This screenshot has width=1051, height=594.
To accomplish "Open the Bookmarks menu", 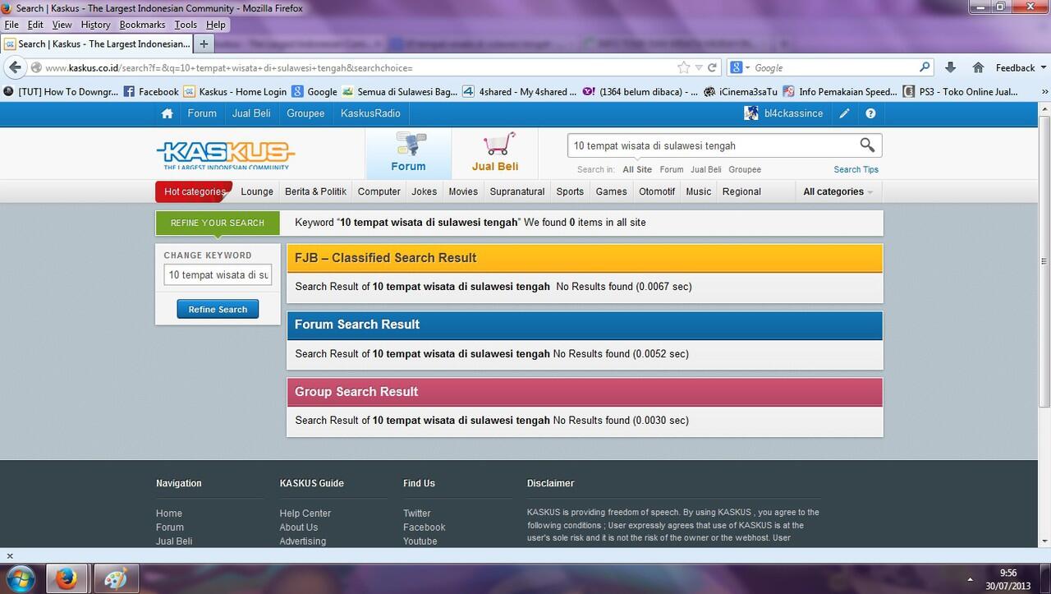I will pyautogui.click(x=142, y=25).
